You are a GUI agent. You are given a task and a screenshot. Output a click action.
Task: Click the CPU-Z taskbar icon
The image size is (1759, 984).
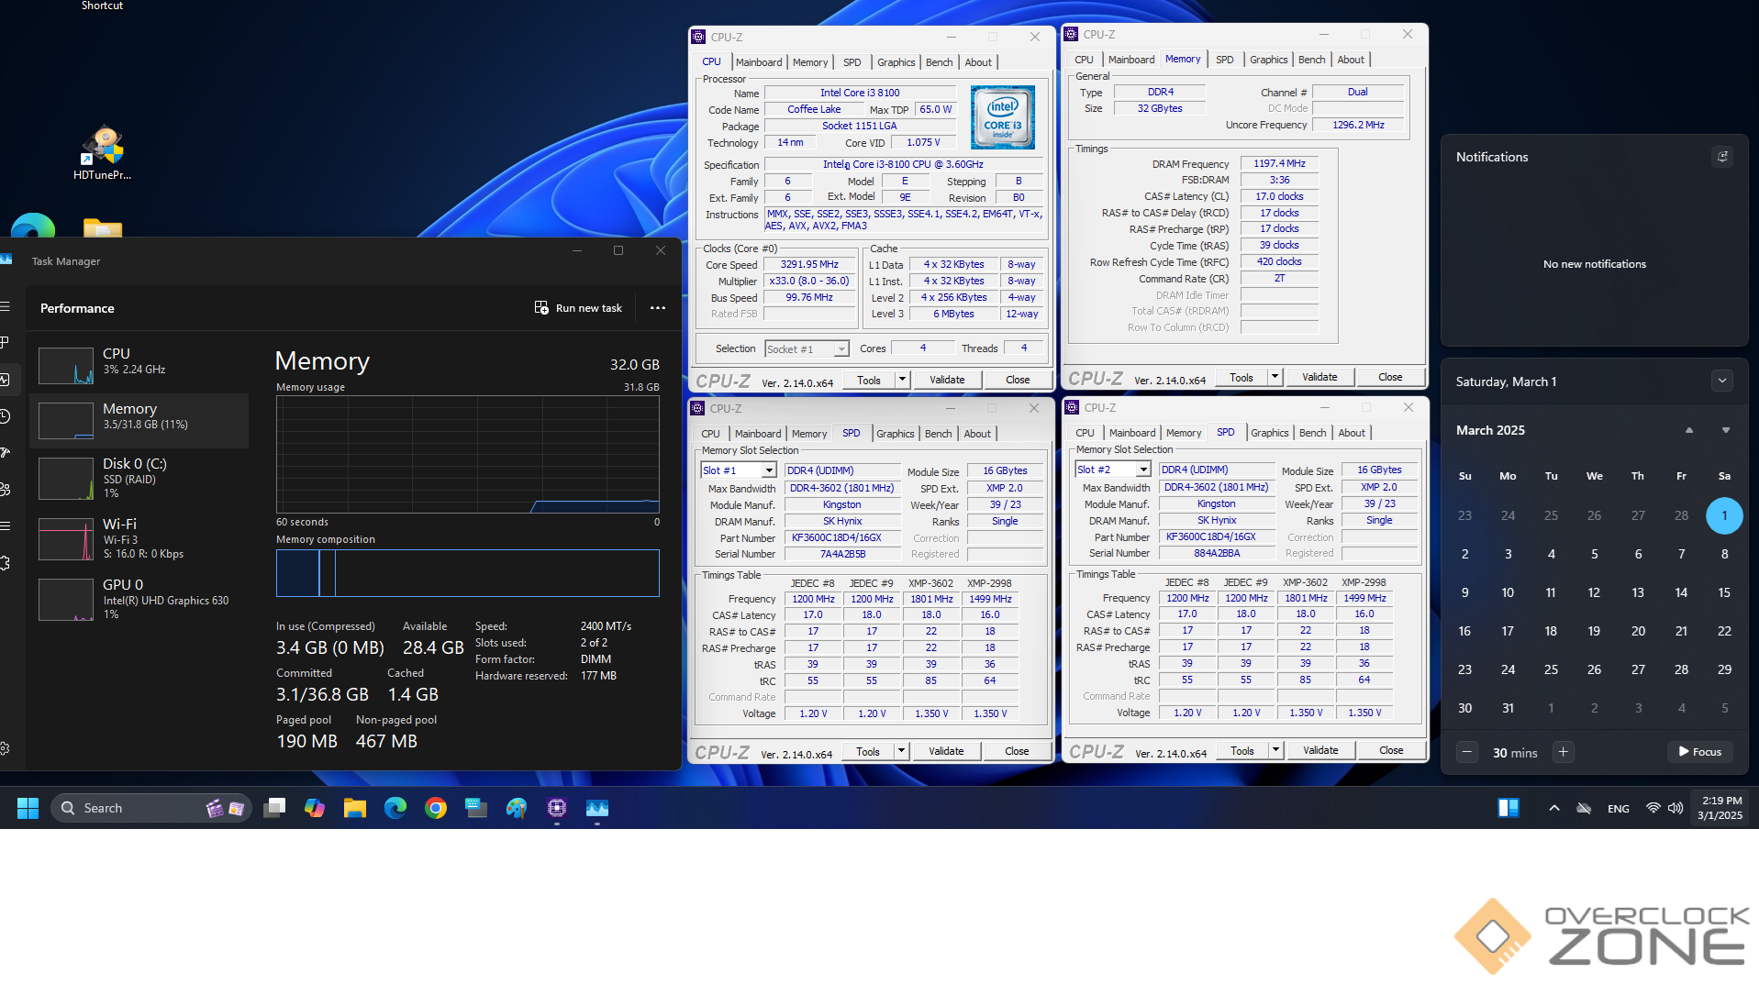coord(557,808)
